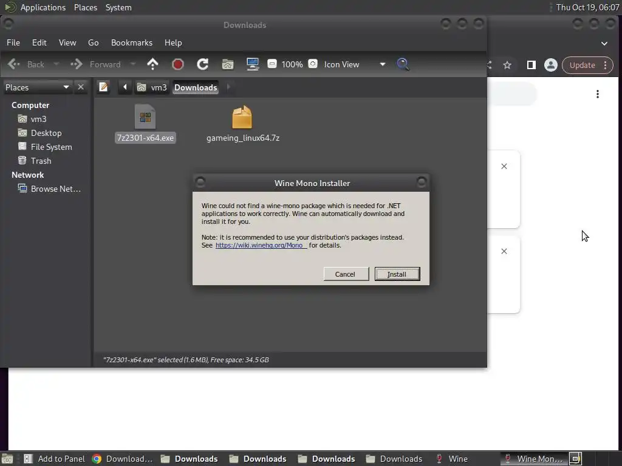Open the Back history dropdown arrow
The width and height of the screenshot is (622, 466).
click(x=56, y=64)
